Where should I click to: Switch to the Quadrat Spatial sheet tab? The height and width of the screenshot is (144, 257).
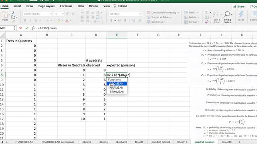pyautogui.click(x=161, y=142)
